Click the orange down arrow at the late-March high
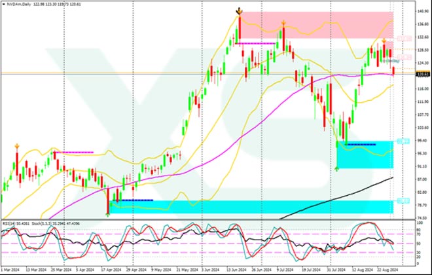Viewport: 432px width, 275px height. (x=54, y=148)
